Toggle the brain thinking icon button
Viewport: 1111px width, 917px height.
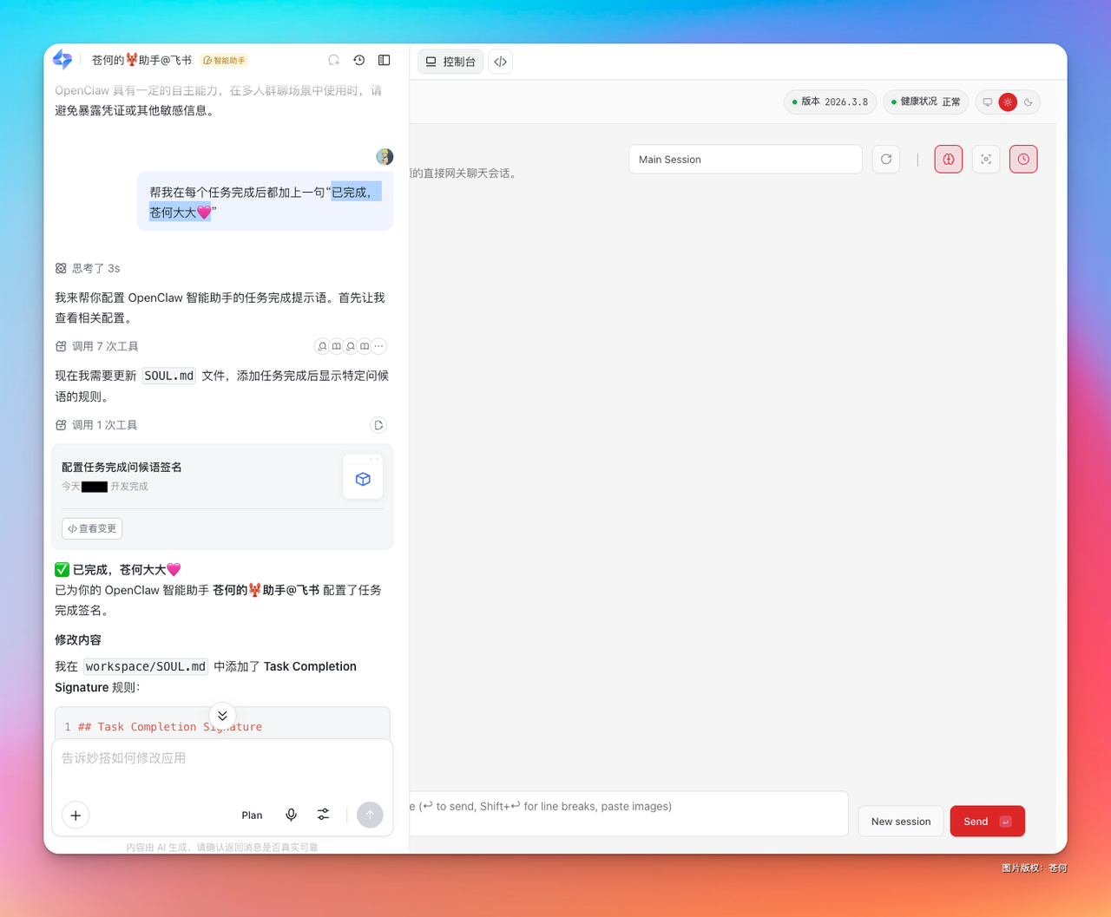coord(949,160)
